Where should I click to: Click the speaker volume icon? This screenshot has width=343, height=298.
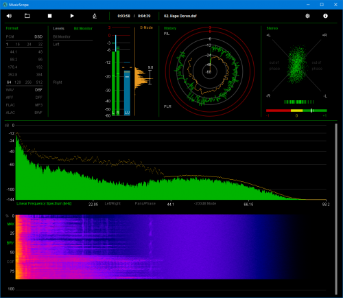9,16
